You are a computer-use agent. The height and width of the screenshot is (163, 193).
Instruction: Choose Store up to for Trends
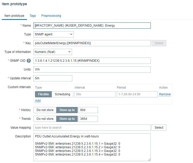pos(67,119)
